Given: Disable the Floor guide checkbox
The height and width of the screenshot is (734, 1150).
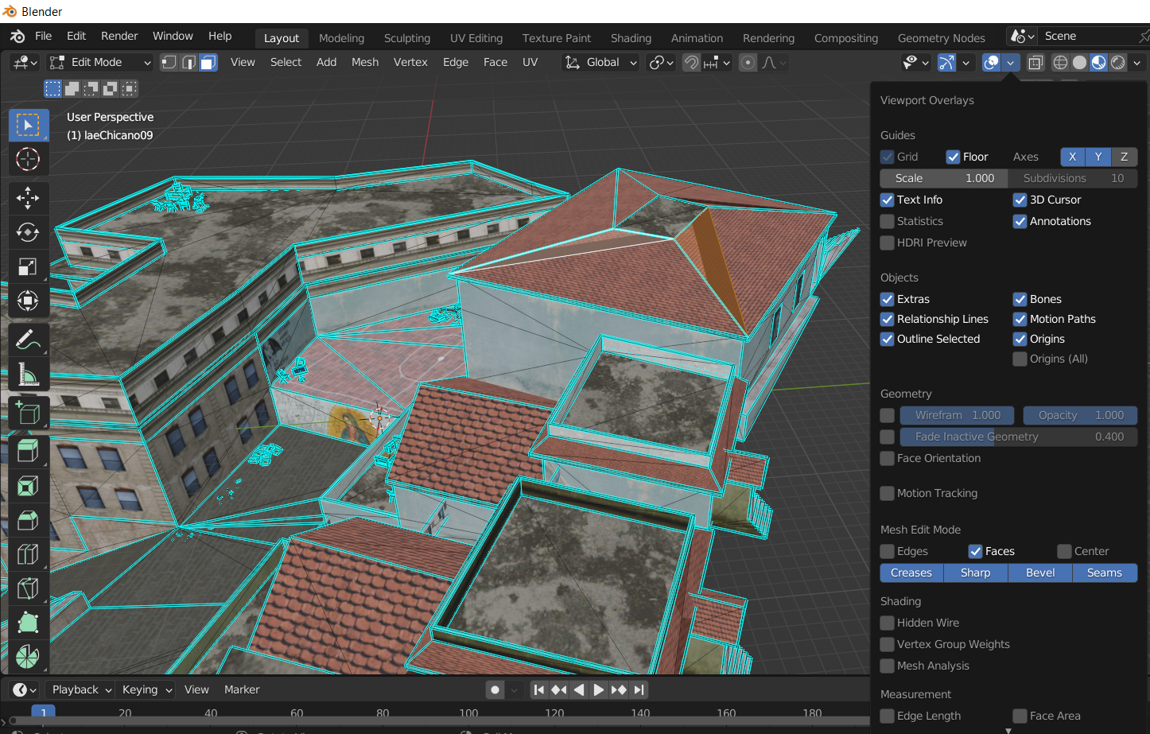Looking at the screenshot, I should pos(953,157).
